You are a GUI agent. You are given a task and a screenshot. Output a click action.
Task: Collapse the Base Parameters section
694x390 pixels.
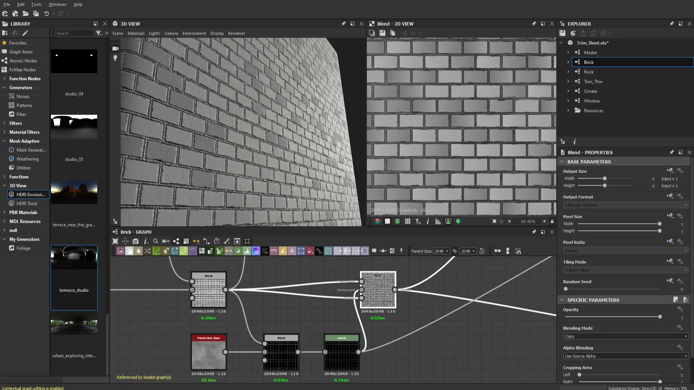tap(562, 162)
